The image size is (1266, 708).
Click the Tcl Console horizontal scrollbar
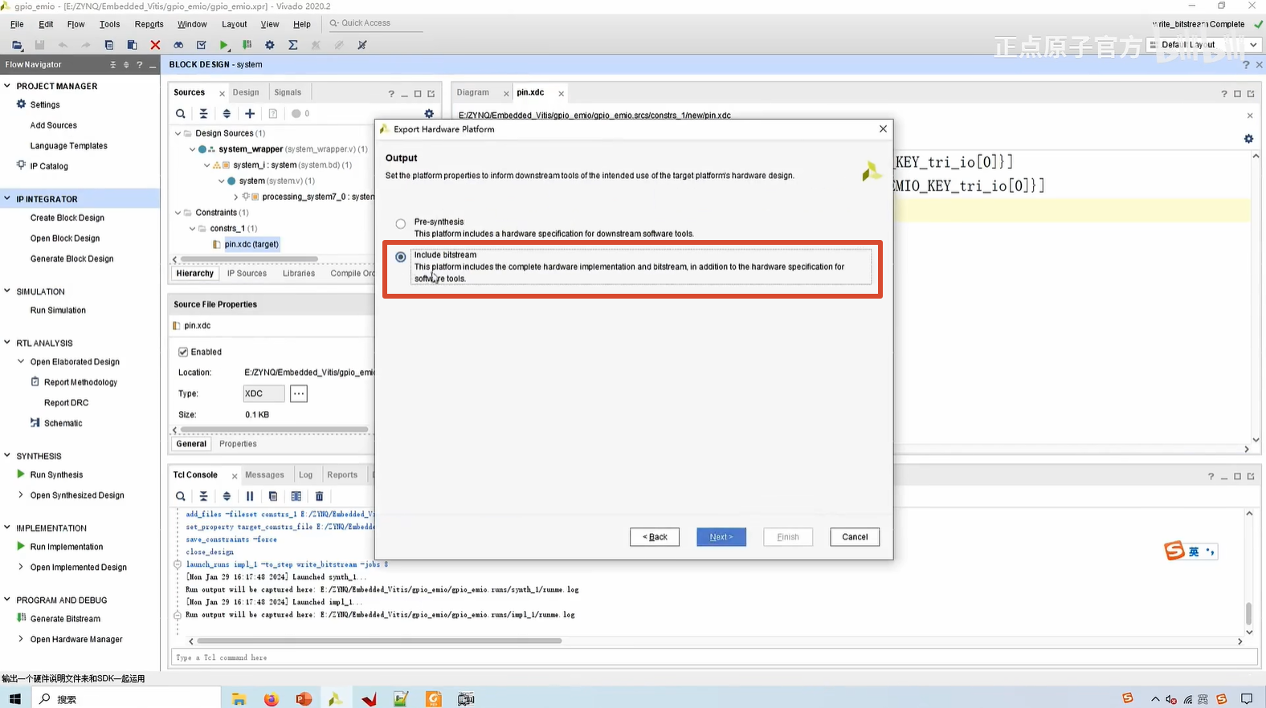point(379,641)
